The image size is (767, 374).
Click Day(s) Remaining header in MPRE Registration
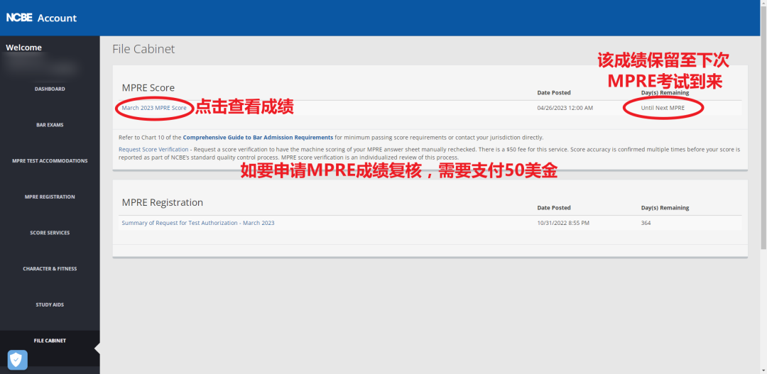[x=665, y=208]
